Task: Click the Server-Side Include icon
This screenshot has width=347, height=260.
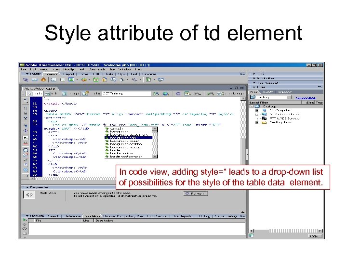Action: [105, 79]
